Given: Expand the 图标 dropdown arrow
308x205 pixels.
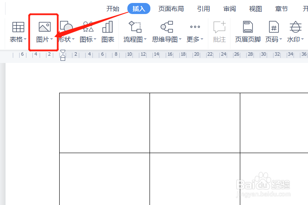Looking at the screenshot, I should pos(95,39).
